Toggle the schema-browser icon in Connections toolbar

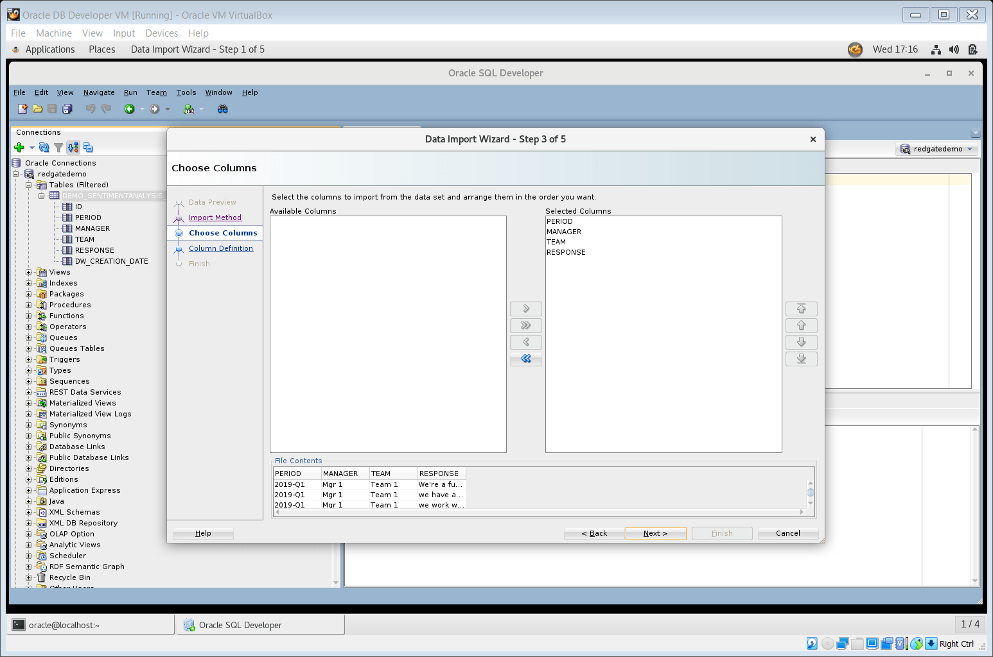pyautogui.click(x=73, y=148)
